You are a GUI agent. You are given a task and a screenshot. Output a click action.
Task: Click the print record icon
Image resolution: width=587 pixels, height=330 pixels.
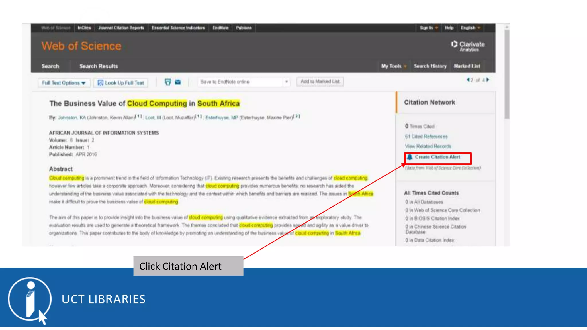168,82
